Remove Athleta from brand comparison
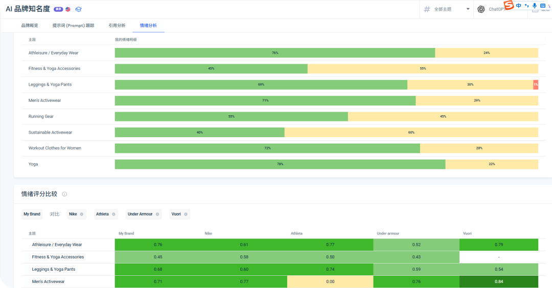The image size is (552, 288). [113, 214]
